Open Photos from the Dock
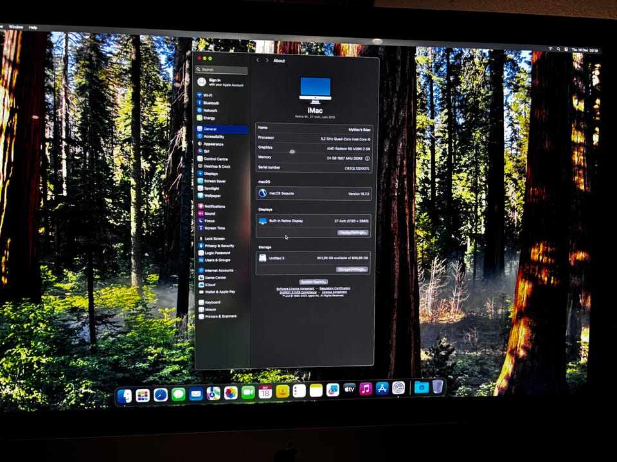Image resolution: width=617 pixels, height=462 pixels. 231,393
